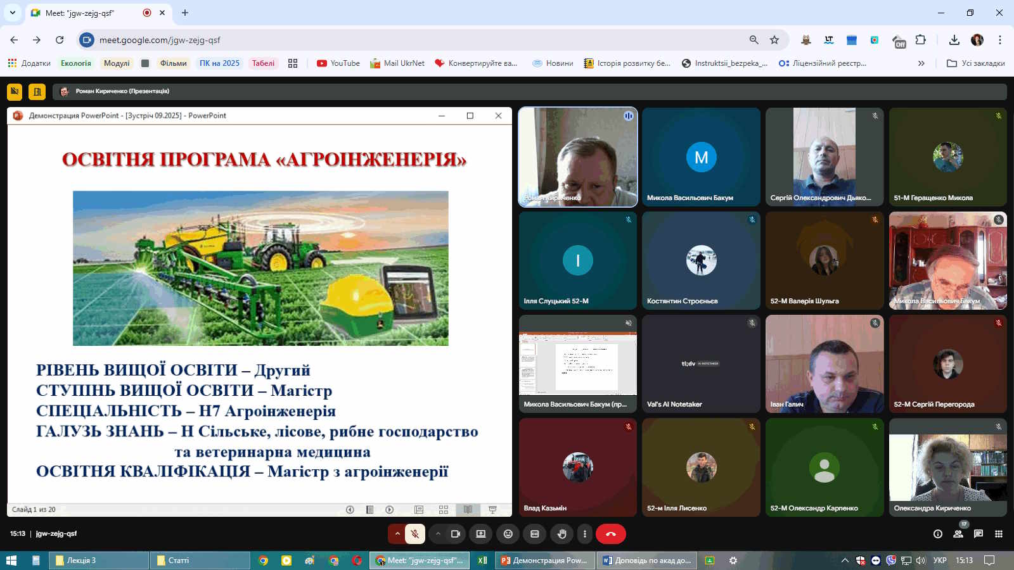
Task: Go to next slide in PowerPoint status bar
Action: pos(390,509)
